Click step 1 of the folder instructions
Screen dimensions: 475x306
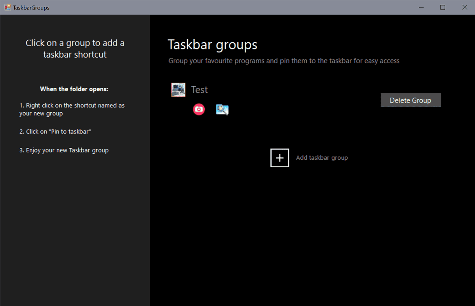72,109
